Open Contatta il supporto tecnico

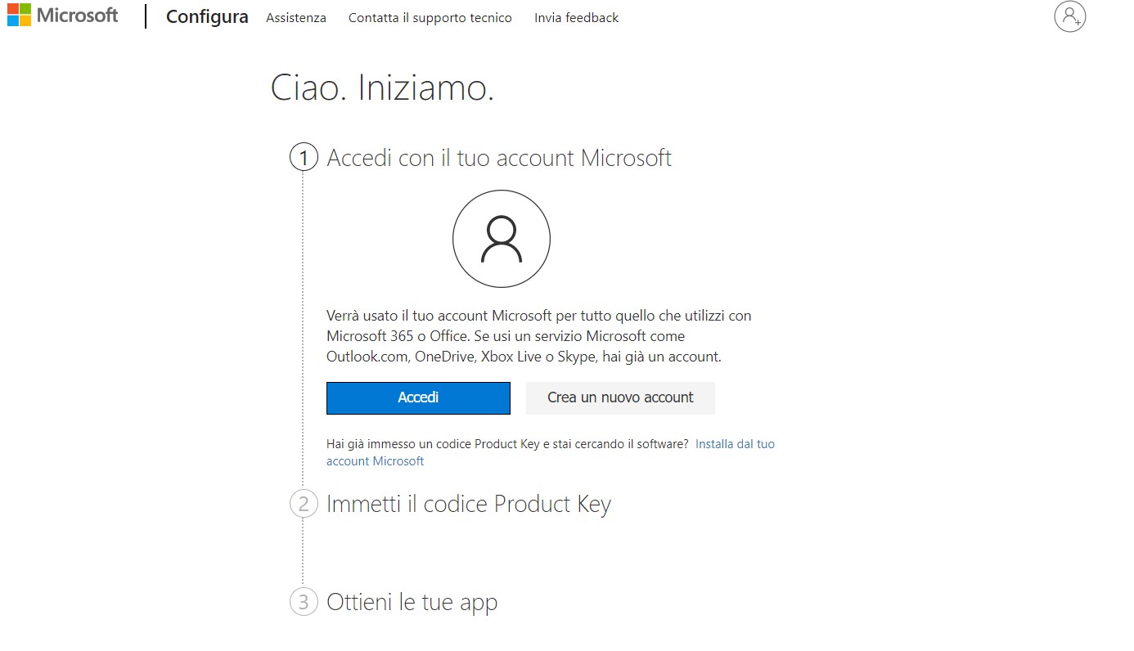tap(430, 17)
